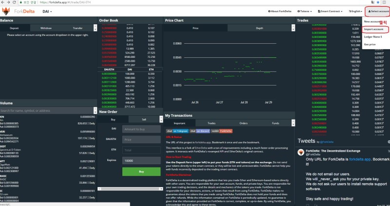Viewport: 390px width, 206px height.
Task: Submit the green Buy button
Action: [x=141, y=172]
